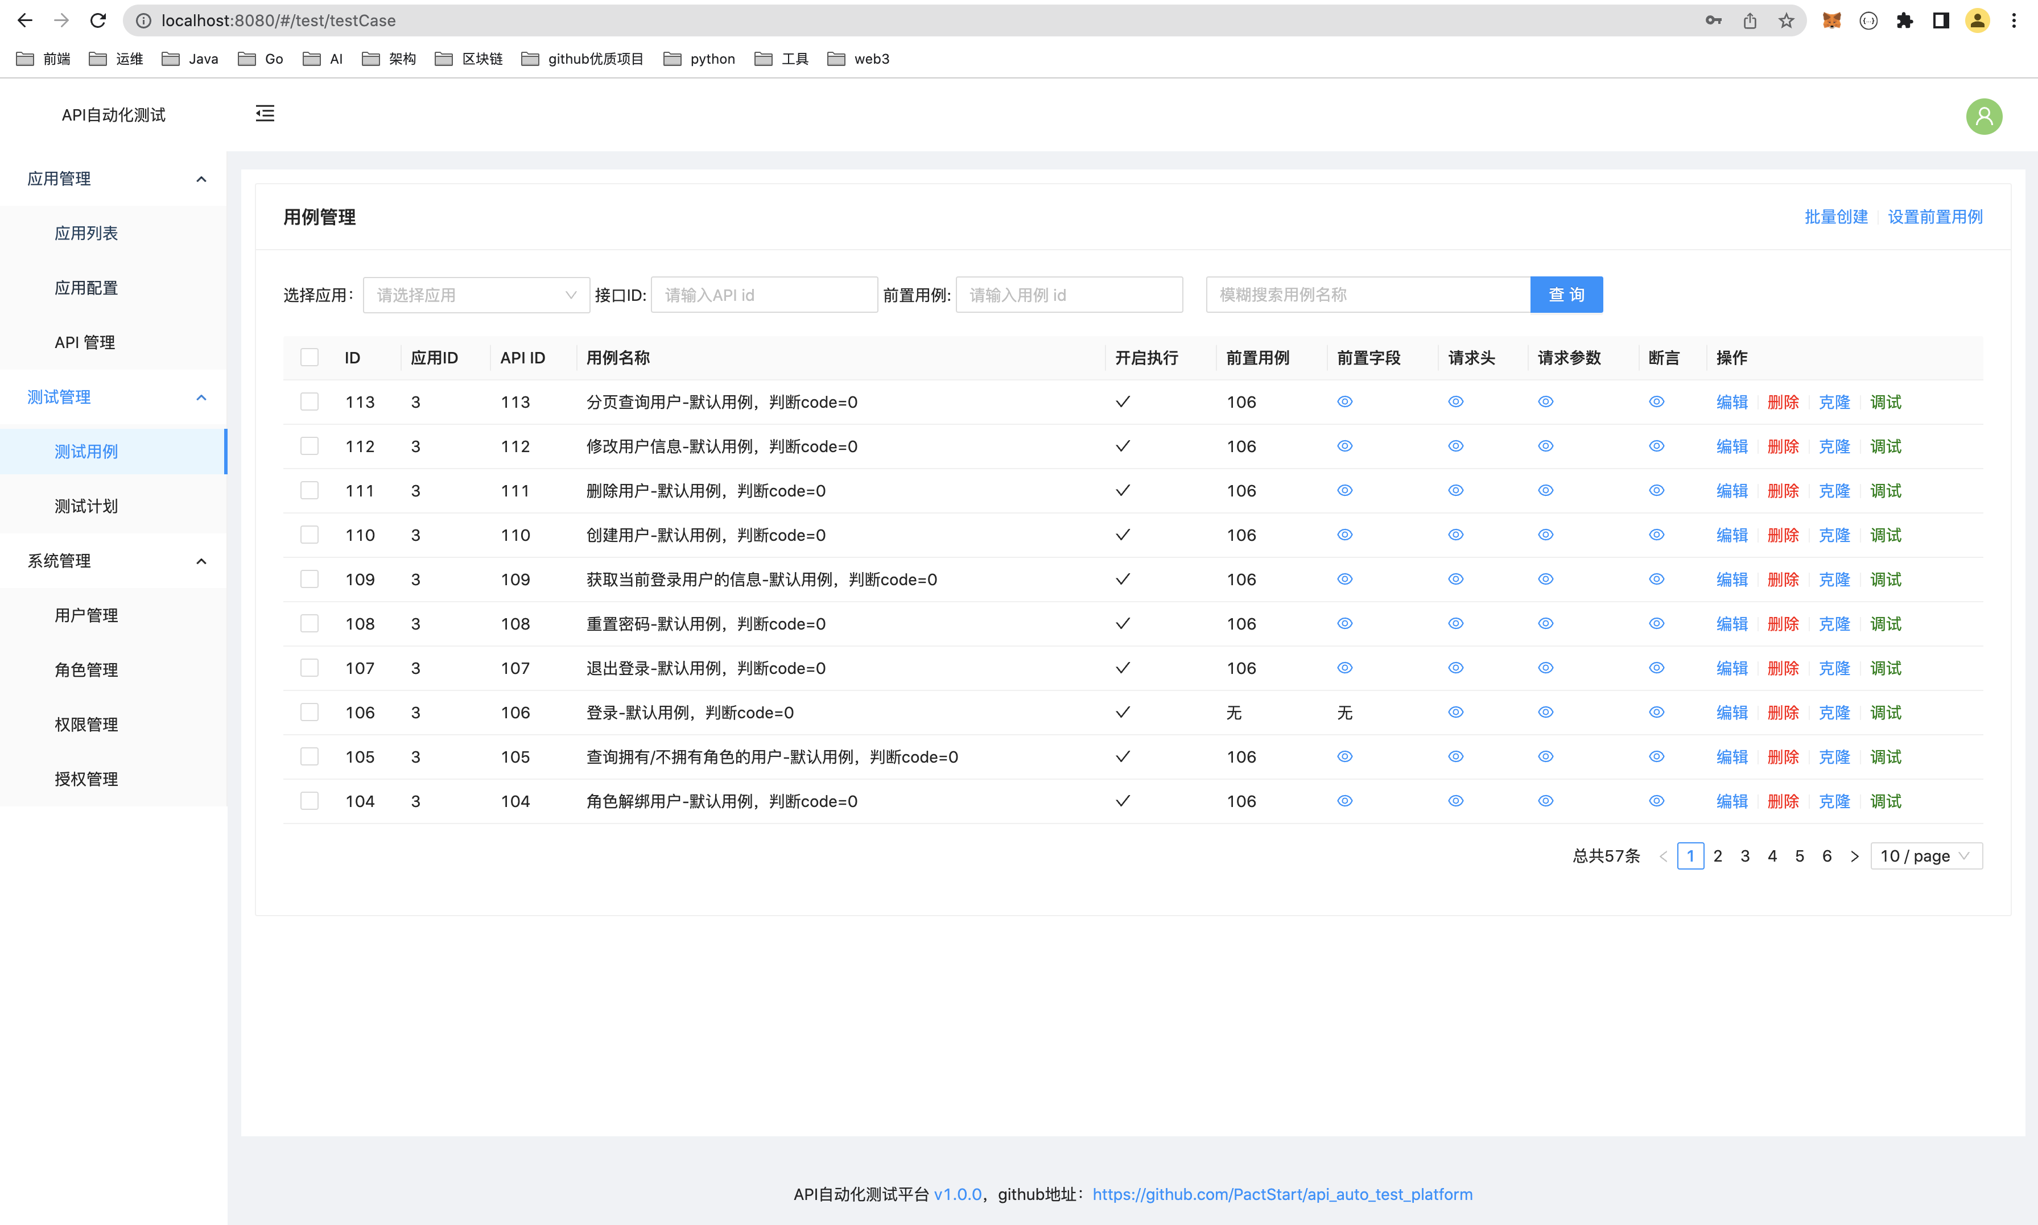Open the MetaMask fox extension
This screenshot has height=1225, width=2038.
point(1831,20)
